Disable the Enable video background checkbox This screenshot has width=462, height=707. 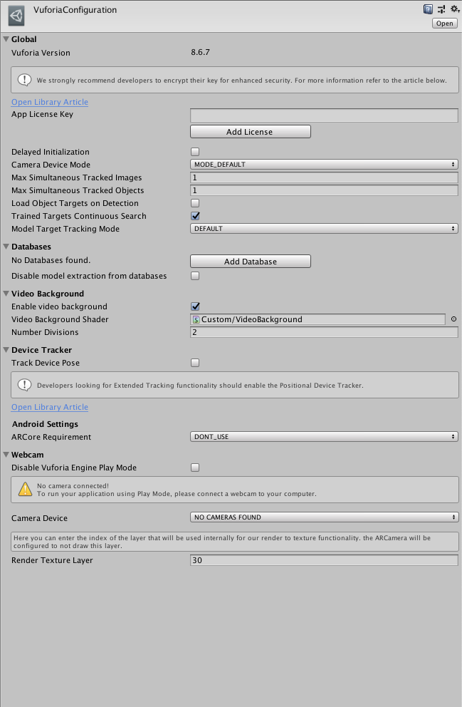[x=195, y=306]
